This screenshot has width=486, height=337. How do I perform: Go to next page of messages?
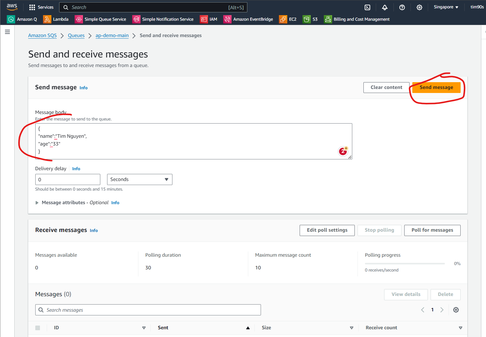(442, 310)
